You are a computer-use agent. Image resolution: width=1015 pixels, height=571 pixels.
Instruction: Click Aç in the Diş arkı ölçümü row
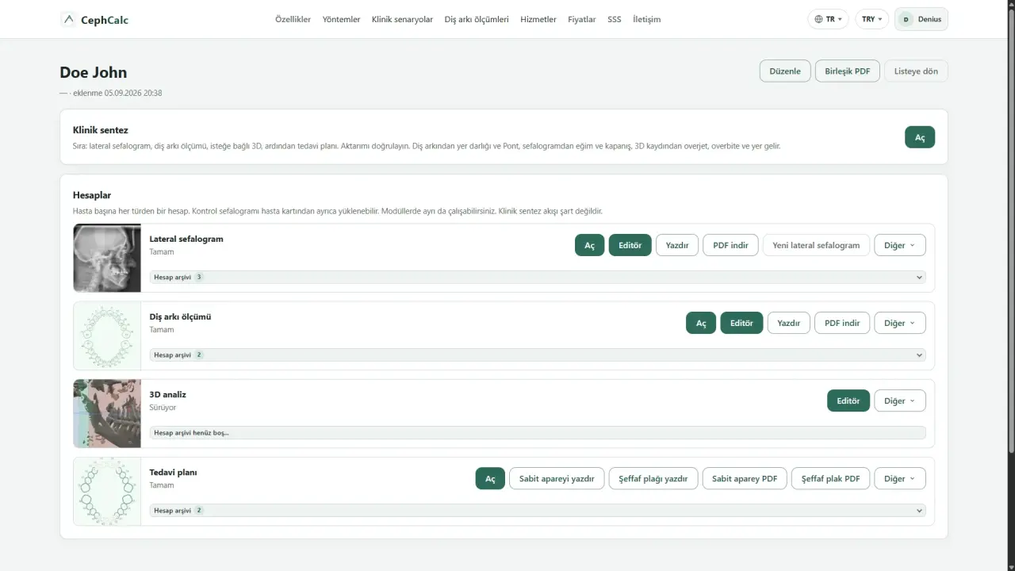[x=701, y=323]
